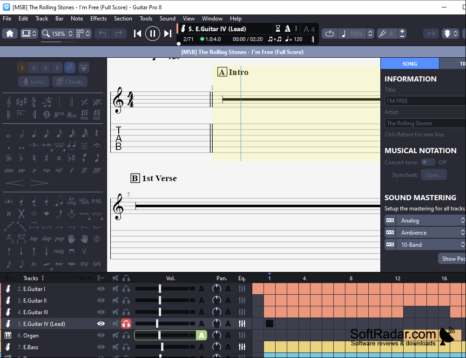Toggle visibility of E.Guitar II track
Image resolution: width=466 pixels, height=358 pixels.
[x=101, y=300]
